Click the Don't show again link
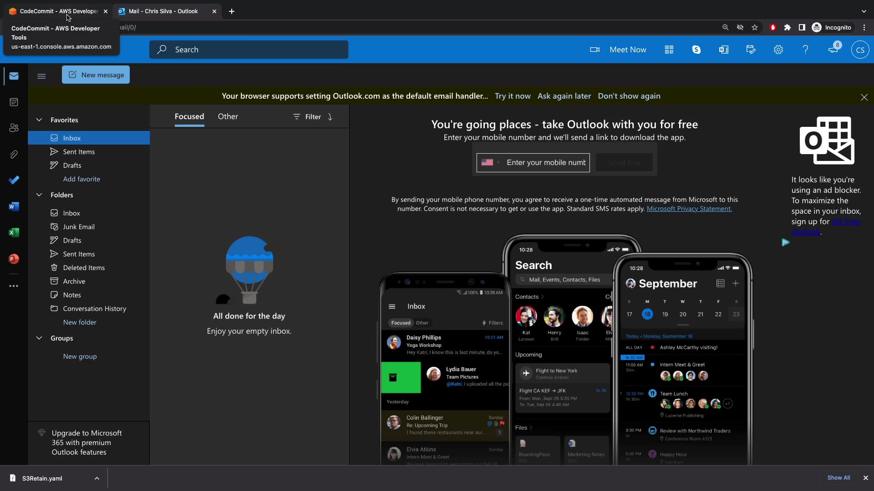The width and height of the screenshot is (874, 491). tap(629, 96)
